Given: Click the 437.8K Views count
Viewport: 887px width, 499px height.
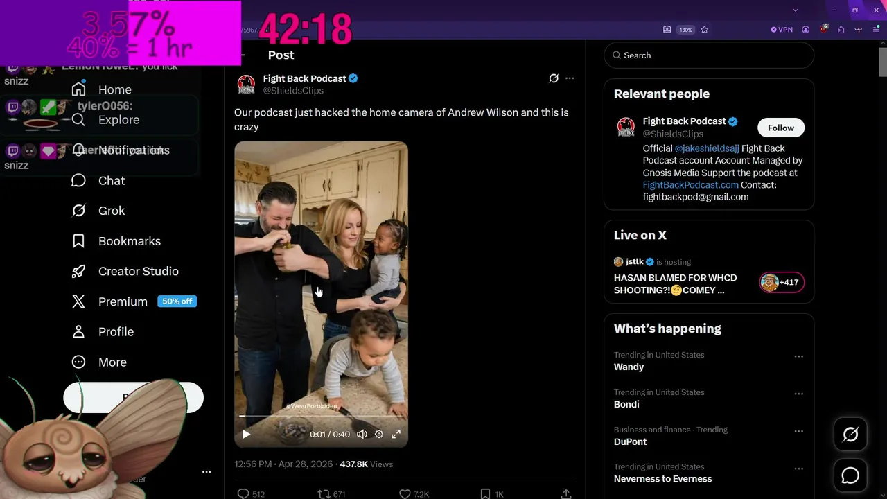Looking at the screenshot, I should pyautogui.click(x=367, y=464).
